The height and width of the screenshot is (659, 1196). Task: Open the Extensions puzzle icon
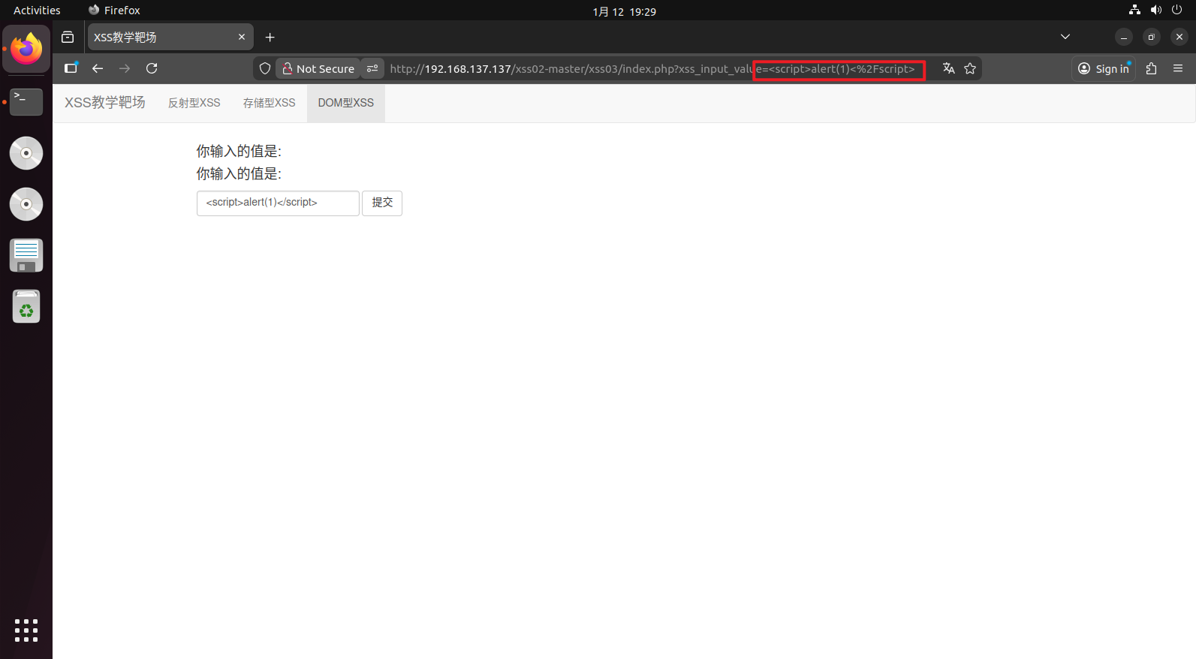click(x=1151, y=68)
